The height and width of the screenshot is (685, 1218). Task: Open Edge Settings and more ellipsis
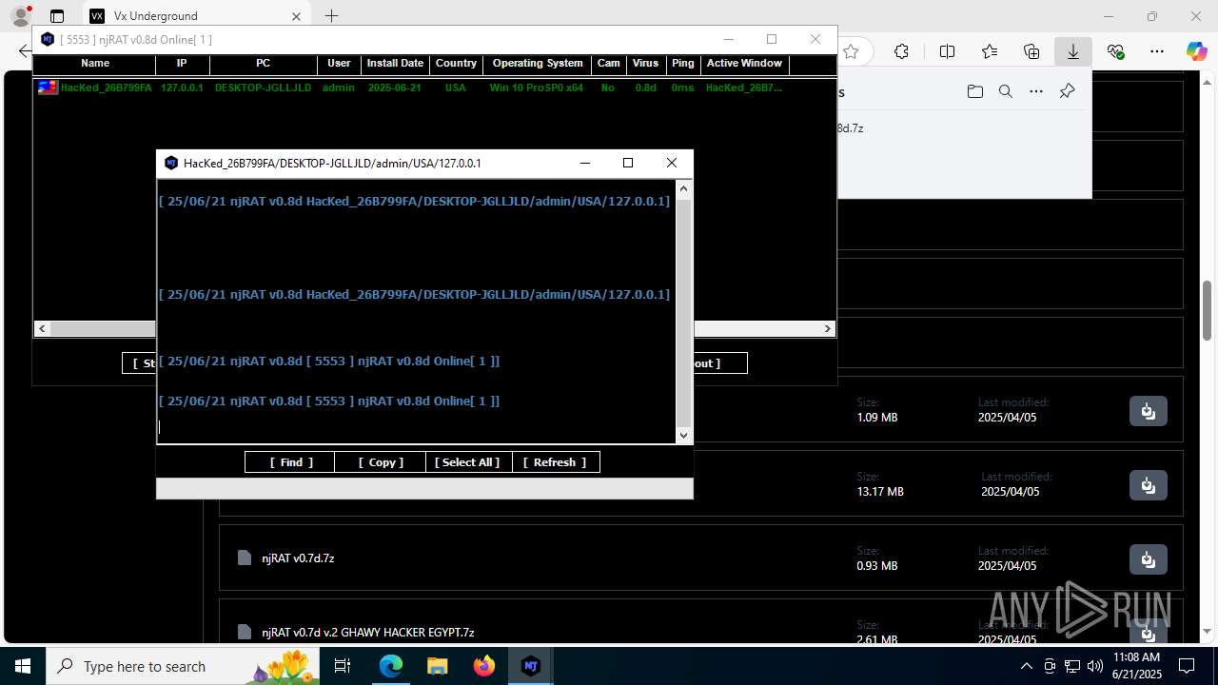point(1157,51)
